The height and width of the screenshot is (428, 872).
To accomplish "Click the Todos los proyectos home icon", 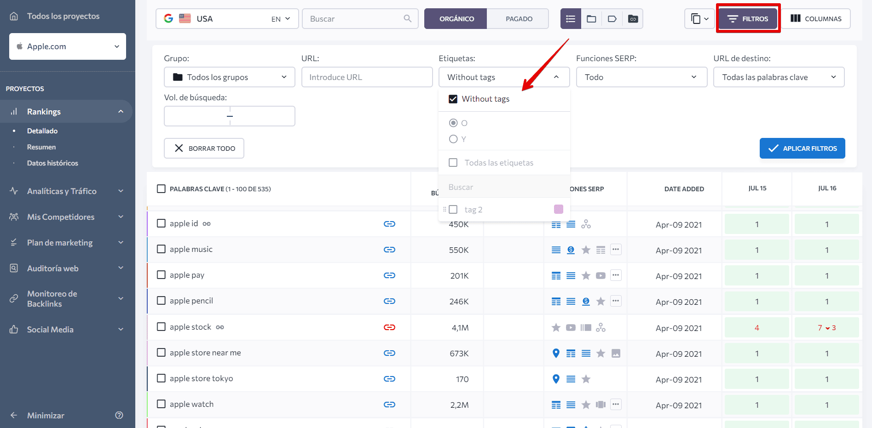I will click(x=14, y=16).
